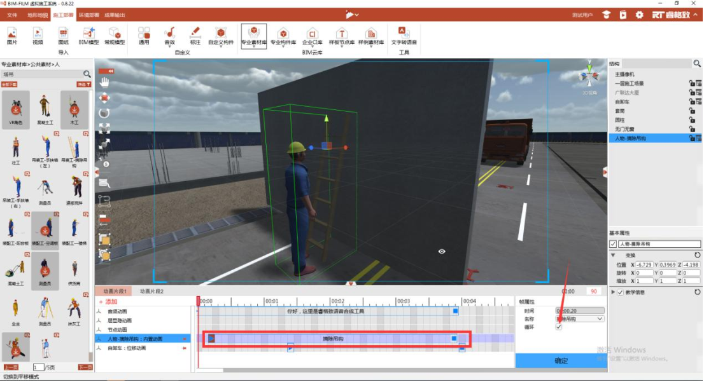Image resolution: width=704 pixels, height=382 pixels.
Task: Open the 文件 menu
Action: (12, 15)
